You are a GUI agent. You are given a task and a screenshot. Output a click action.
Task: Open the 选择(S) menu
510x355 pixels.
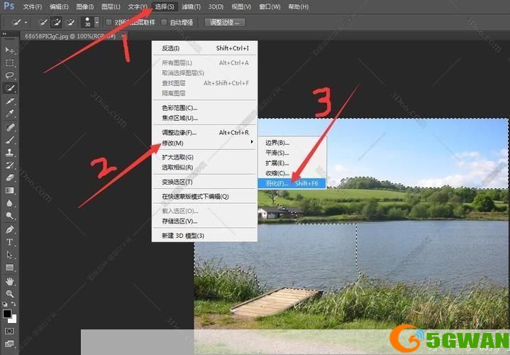(x=165, y=6)
